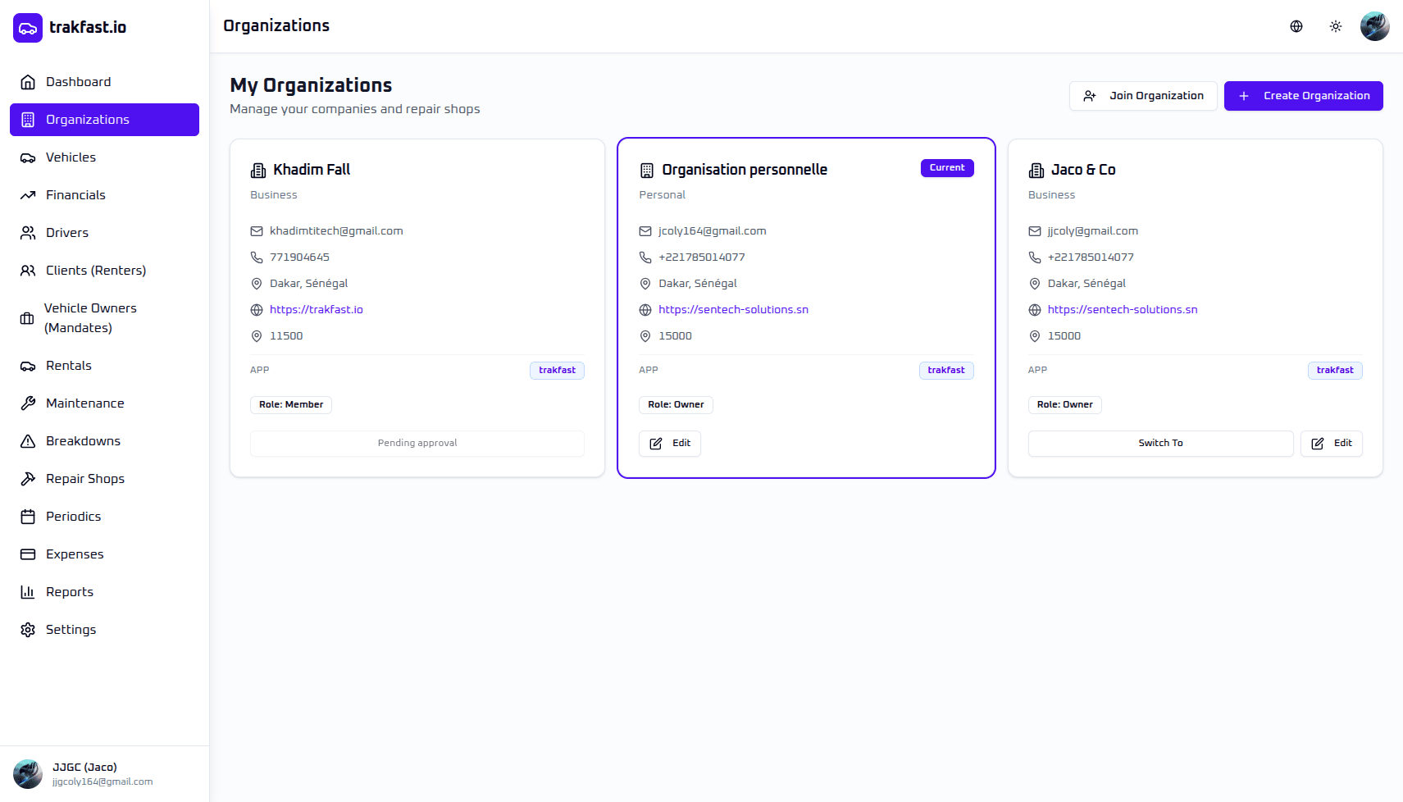Open the https://trakfast.io website link
The image size is (1403, 802).
click(317, 310)
